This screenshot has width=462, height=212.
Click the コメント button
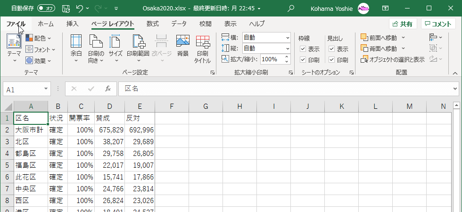438,24
